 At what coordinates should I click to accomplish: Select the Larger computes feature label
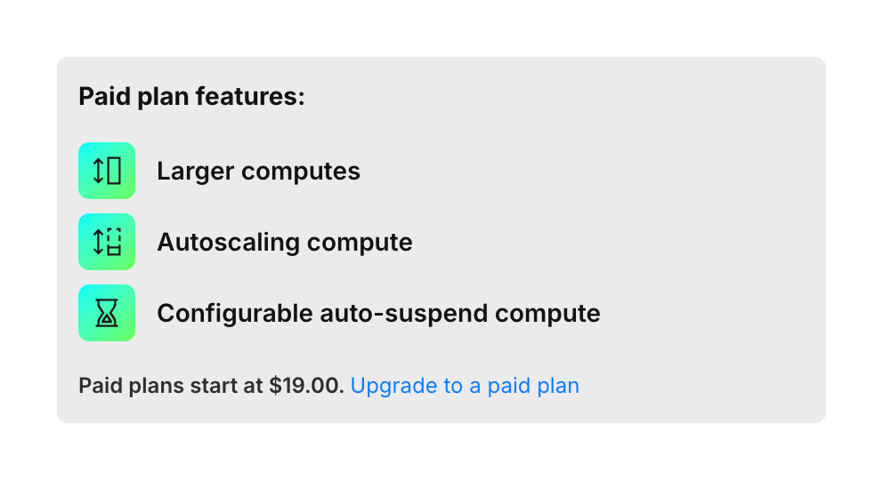click(258, 171)
